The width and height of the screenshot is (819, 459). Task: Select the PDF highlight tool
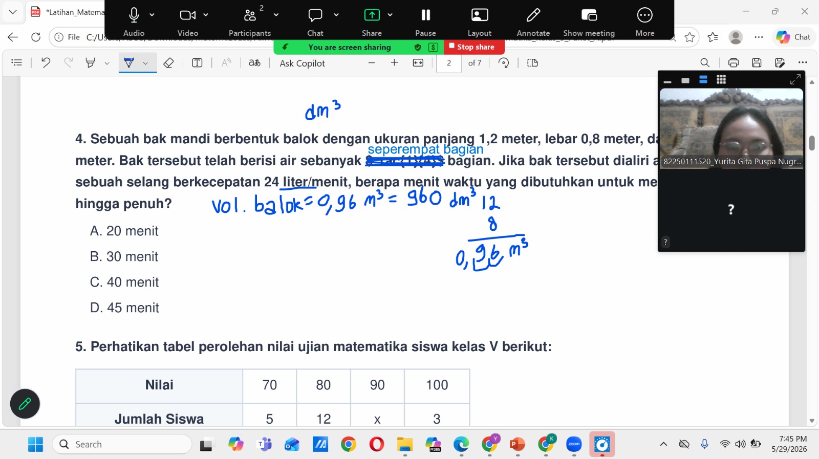tap(91, 63)
